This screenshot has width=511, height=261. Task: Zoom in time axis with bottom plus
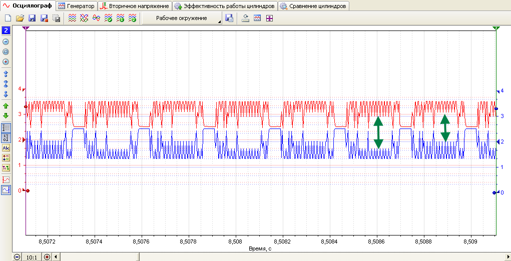pos(47,257)
